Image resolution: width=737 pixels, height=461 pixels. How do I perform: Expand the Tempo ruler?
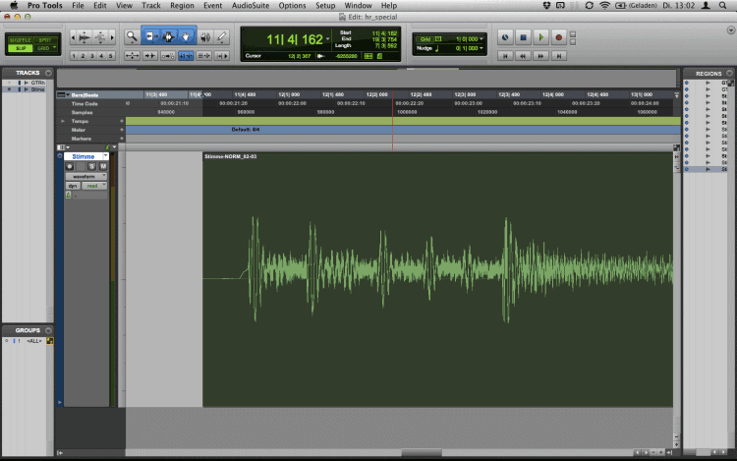[x=63, y=121]
